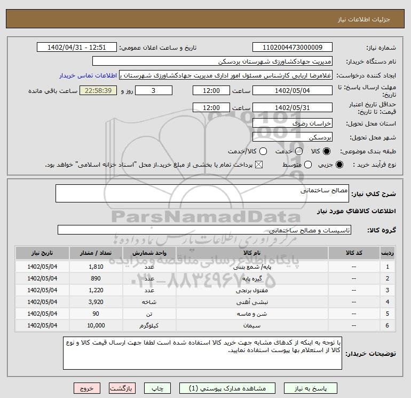Click the quantity 10,000 cell
Image resolution: width=411 pixels, height=398 pixels.
tap(96, 325)
